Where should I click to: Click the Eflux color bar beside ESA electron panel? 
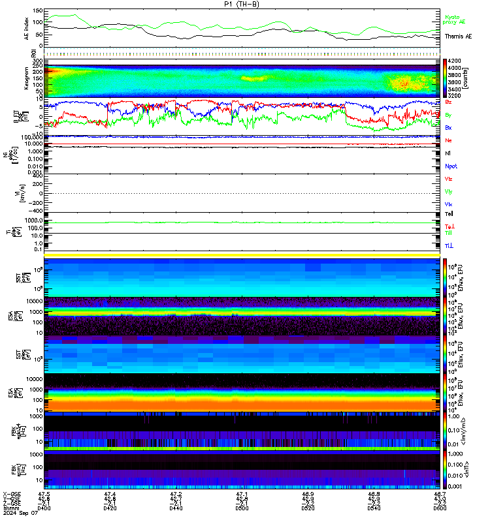[x=445, y=393]
